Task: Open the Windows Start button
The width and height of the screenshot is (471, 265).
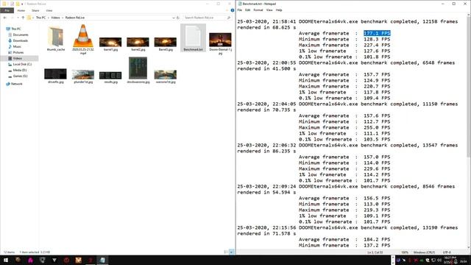Action: 6,260
